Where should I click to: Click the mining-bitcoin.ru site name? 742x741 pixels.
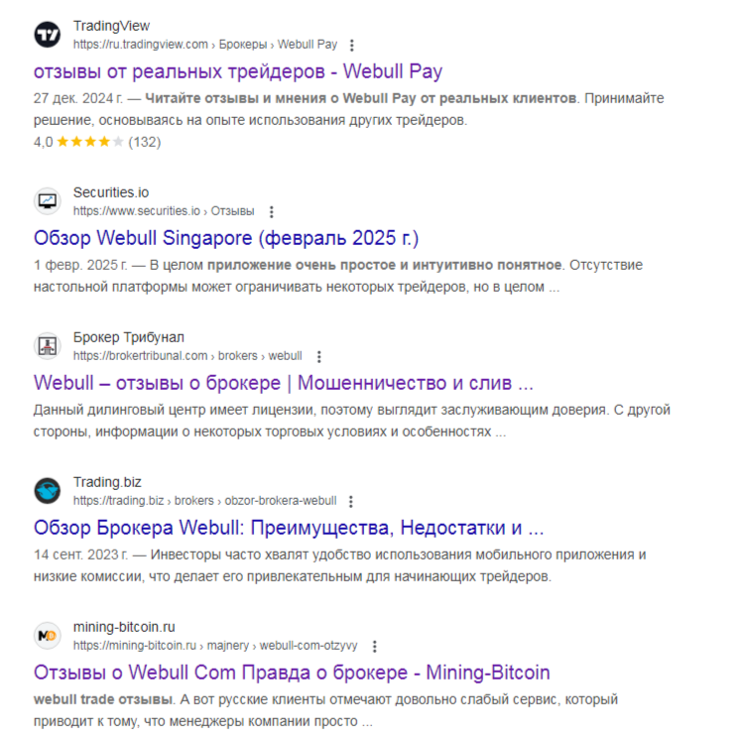click(124, 627)
